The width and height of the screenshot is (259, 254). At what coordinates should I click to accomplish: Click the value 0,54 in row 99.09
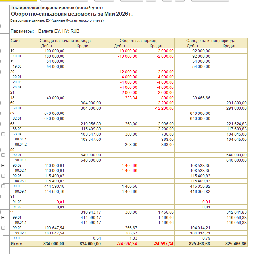point(97,238)
